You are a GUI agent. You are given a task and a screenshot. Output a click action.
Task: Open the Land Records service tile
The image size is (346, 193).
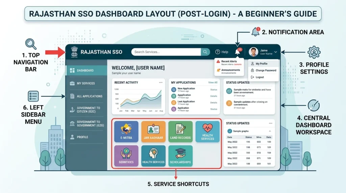pos(180,132)
